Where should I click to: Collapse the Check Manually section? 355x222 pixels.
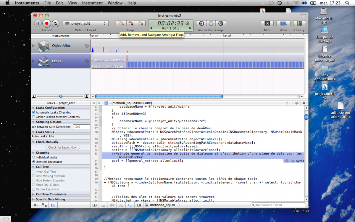click(x=33, y=142)
